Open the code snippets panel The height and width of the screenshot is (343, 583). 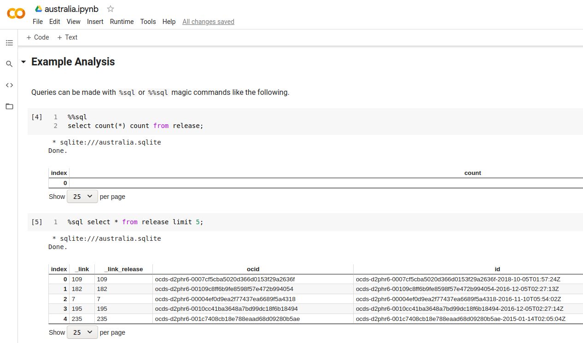tap(9, 85)
